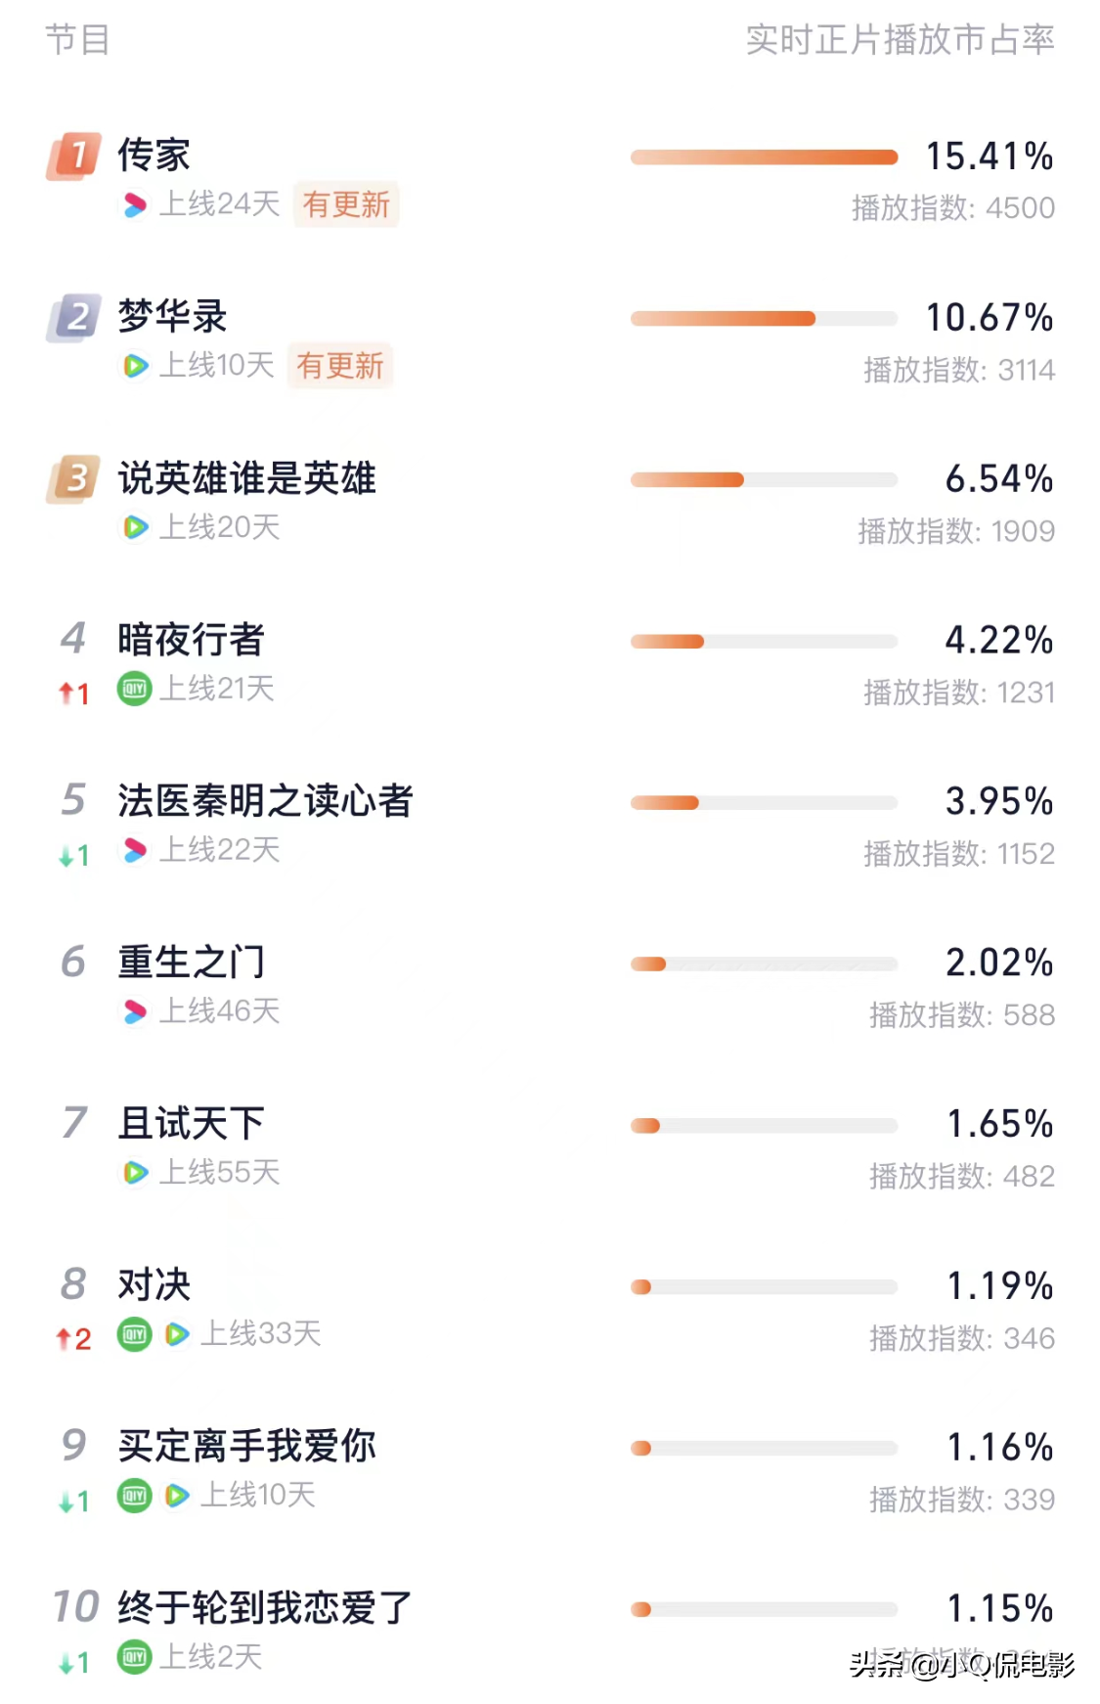Click Youku icon under 重生之门

point(135,1011)
